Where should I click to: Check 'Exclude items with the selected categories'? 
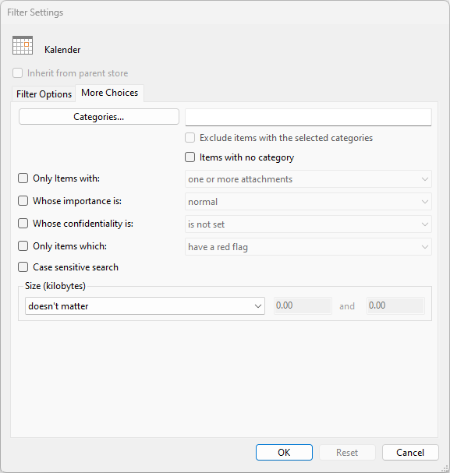tap(190, 138)
